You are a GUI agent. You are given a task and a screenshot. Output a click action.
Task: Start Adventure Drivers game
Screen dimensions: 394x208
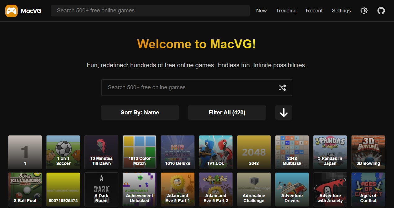pos(292,189)
